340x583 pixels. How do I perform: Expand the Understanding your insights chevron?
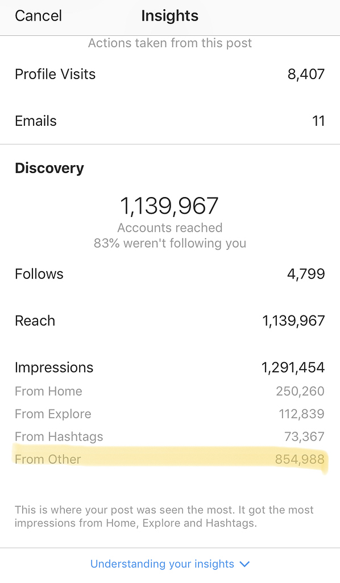coord(245,564)
